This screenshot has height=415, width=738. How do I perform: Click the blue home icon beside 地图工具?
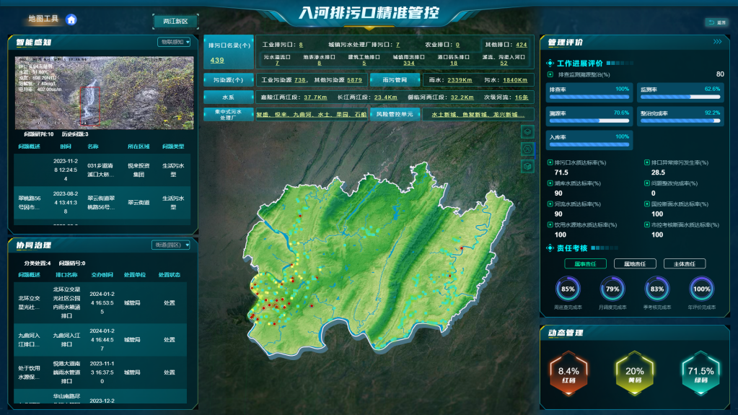[71, 19]
